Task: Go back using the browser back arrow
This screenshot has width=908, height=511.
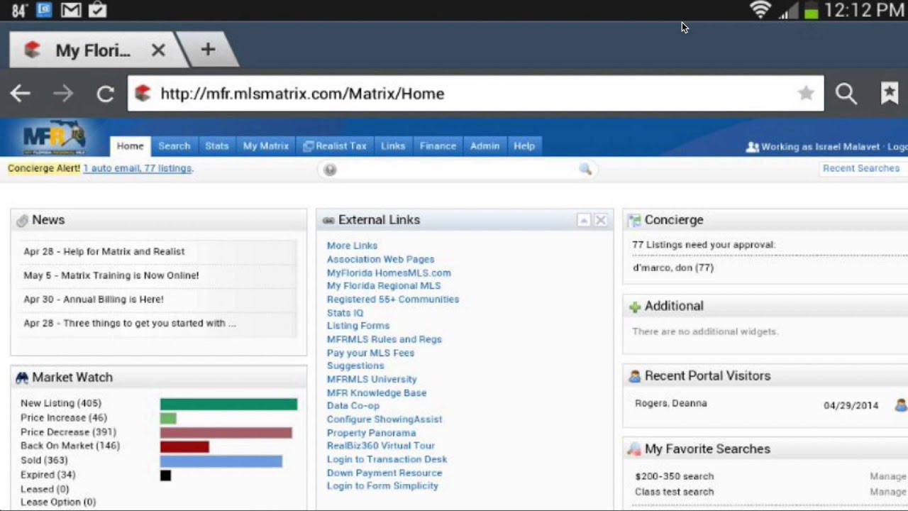Action: coord(20,94)
